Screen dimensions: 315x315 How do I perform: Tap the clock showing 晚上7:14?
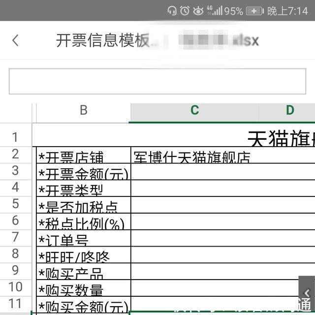pos(287,11)
